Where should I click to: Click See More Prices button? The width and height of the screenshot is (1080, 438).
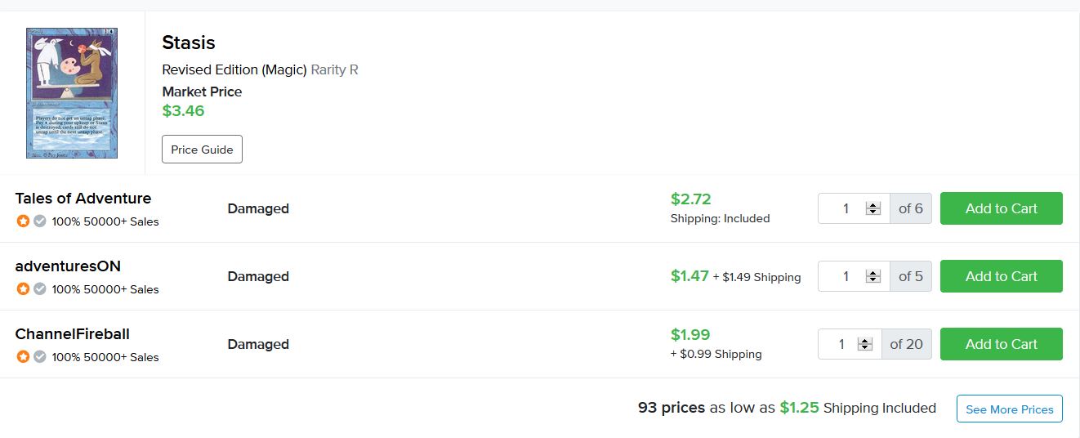coord(1009,409)
